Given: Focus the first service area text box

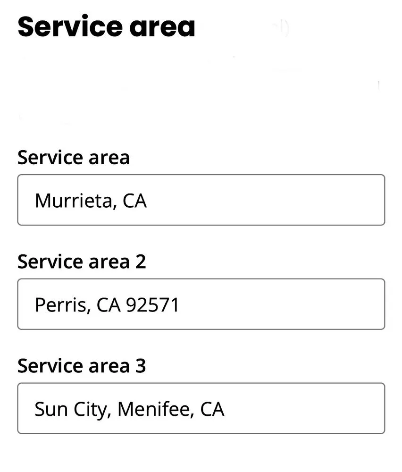Looking at the screenshot, I should click(x=201, y=200).
